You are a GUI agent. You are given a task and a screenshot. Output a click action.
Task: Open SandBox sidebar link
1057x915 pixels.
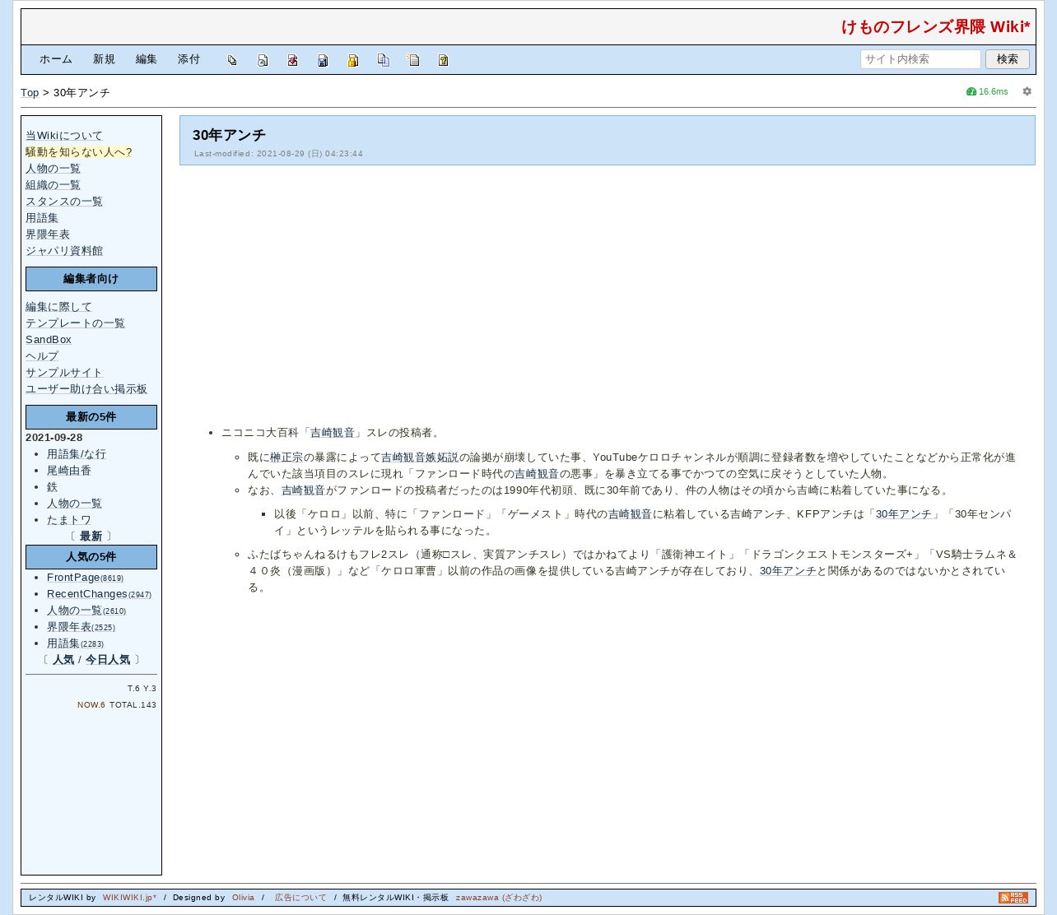point(49,340)
